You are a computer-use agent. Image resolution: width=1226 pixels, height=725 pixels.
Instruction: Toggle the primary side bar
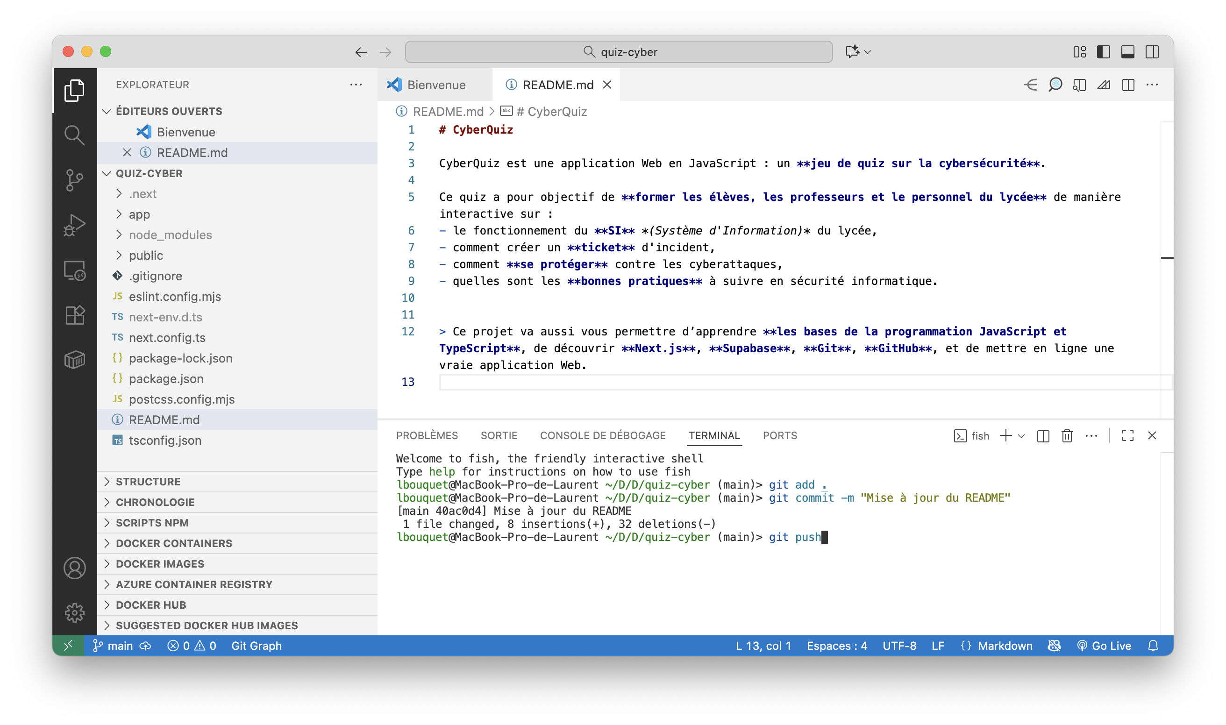point(1103,52)
